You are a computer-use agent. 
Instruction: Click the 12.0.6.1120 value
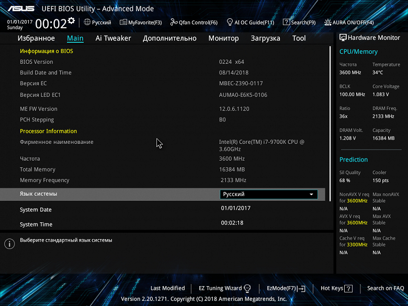234,109
